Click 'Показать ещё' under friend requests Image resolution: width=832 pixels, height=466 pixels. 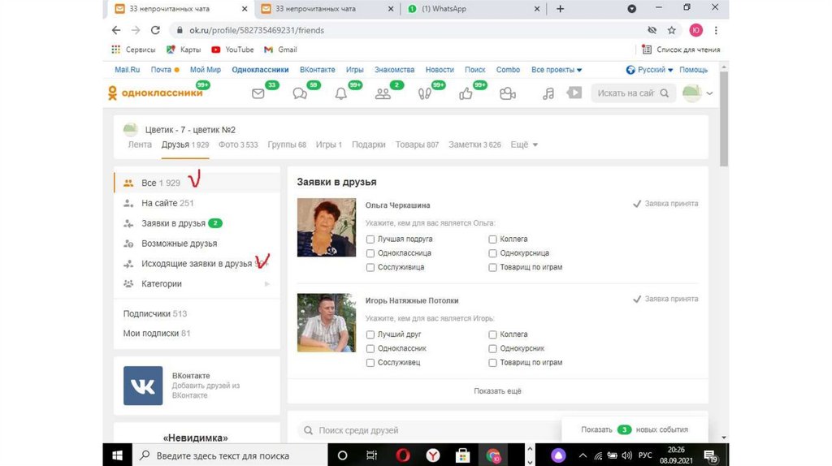click(x=498, y=390)
